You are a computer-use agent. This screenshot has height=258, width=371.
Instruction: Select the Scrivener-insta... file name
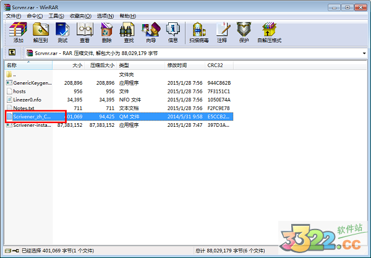coord(32,125)
